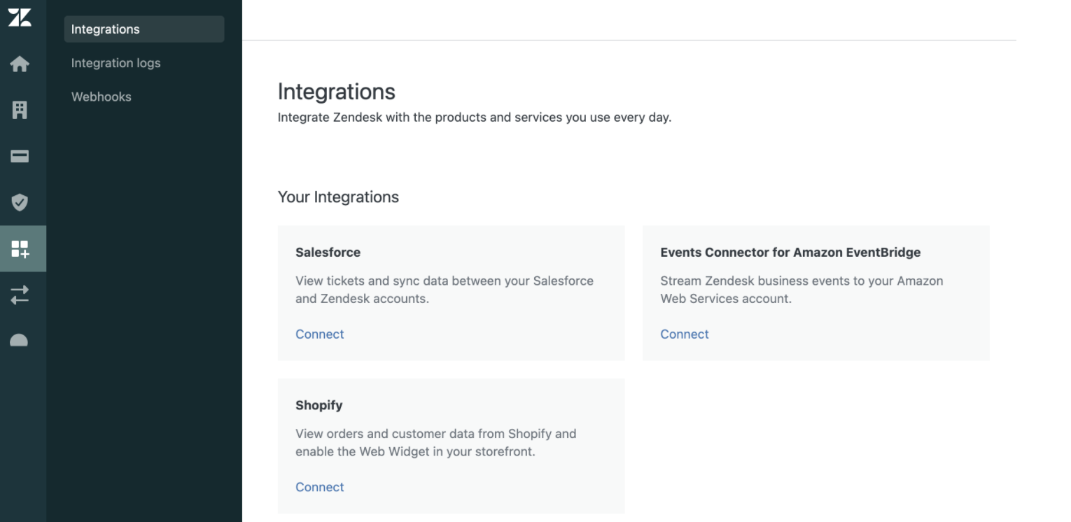Click the Your Integrations section heading
The width and height of the screenshot is (1071, 522).
pyautogui.click(x=338, y=197)
